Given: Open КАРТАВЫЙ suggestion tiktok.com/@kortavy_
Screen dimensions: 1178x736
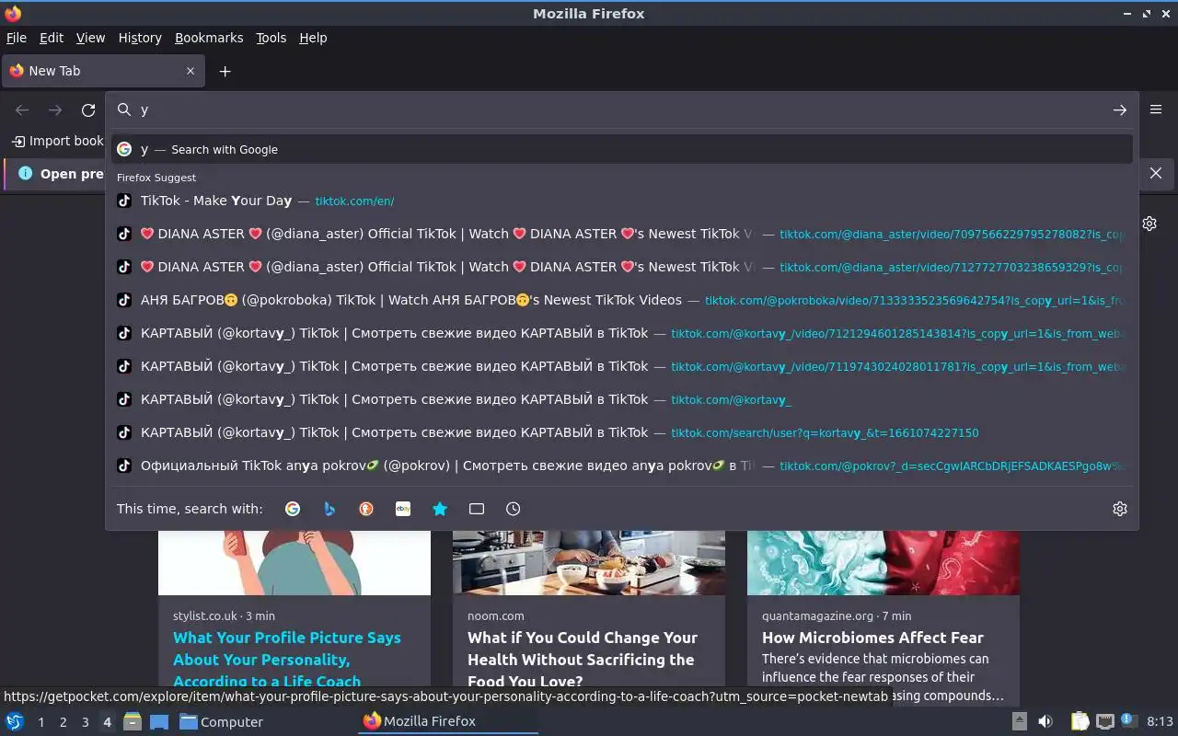Looking at the screenshot, I should pos(622,399).
